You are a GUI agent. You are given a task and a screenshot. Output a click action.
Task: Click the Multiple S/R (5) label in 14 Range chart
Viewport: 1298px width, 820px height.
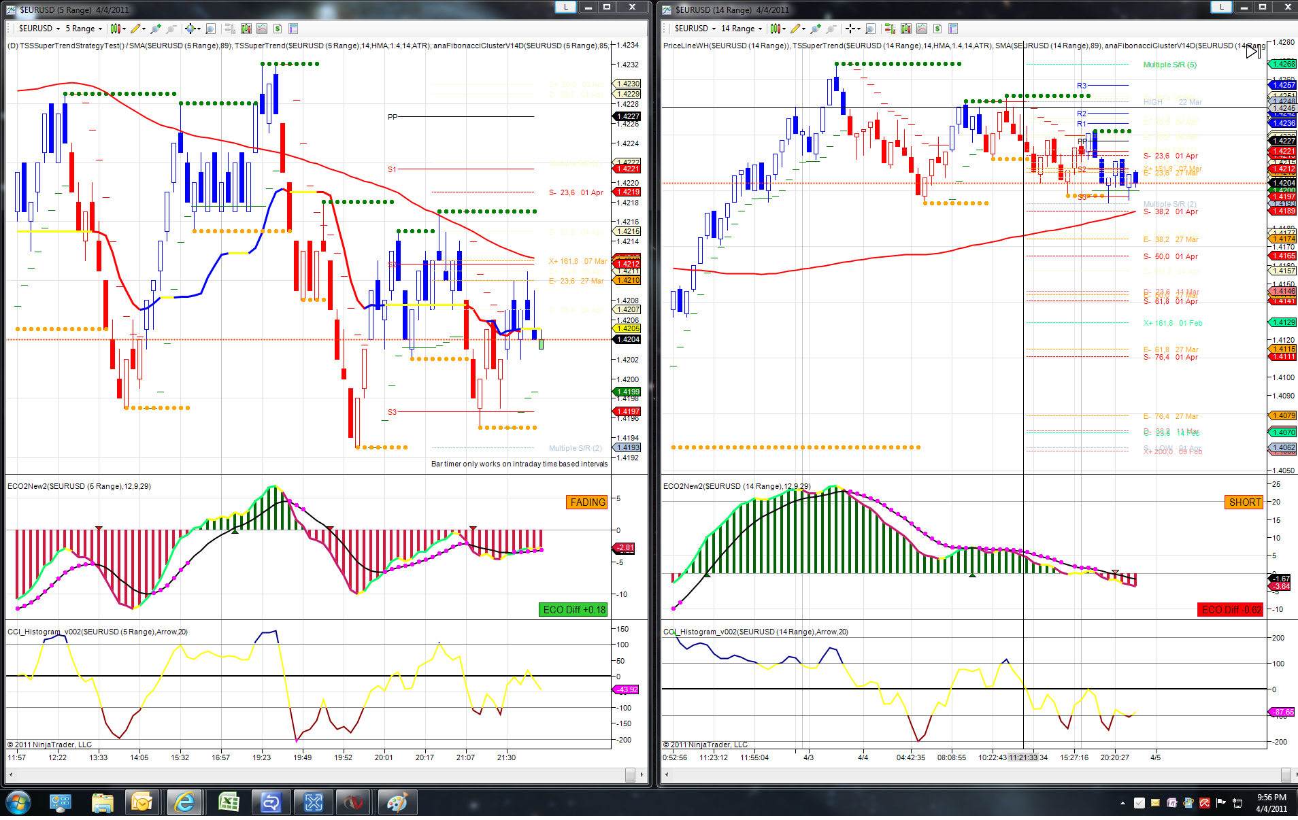click(x=1169, y=65)
